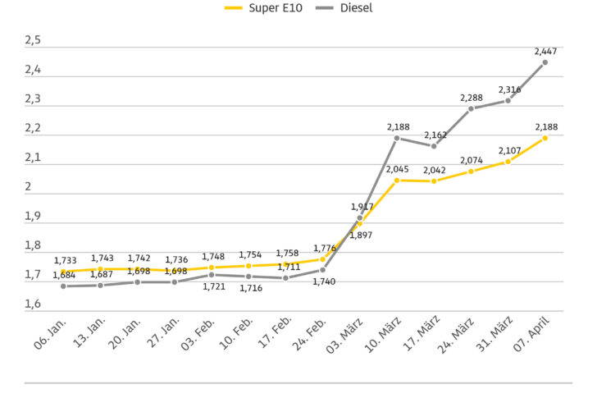
Task: Click the Diesel point on 10. März
Action: [x=397, y=138]
